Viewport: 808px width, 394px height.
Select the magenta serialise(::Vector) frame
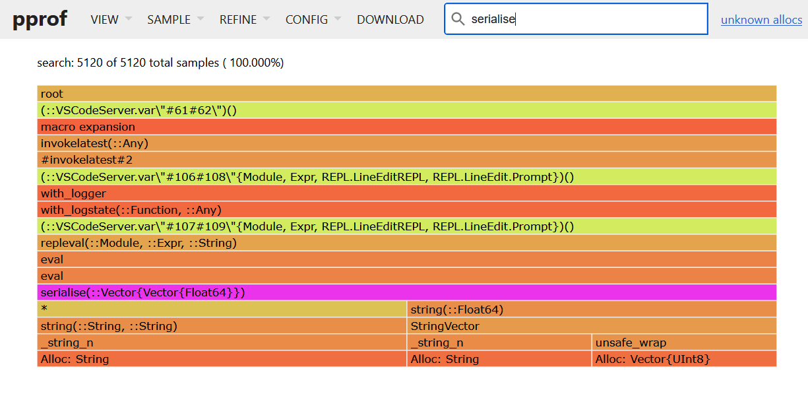[x=406, y=292]
